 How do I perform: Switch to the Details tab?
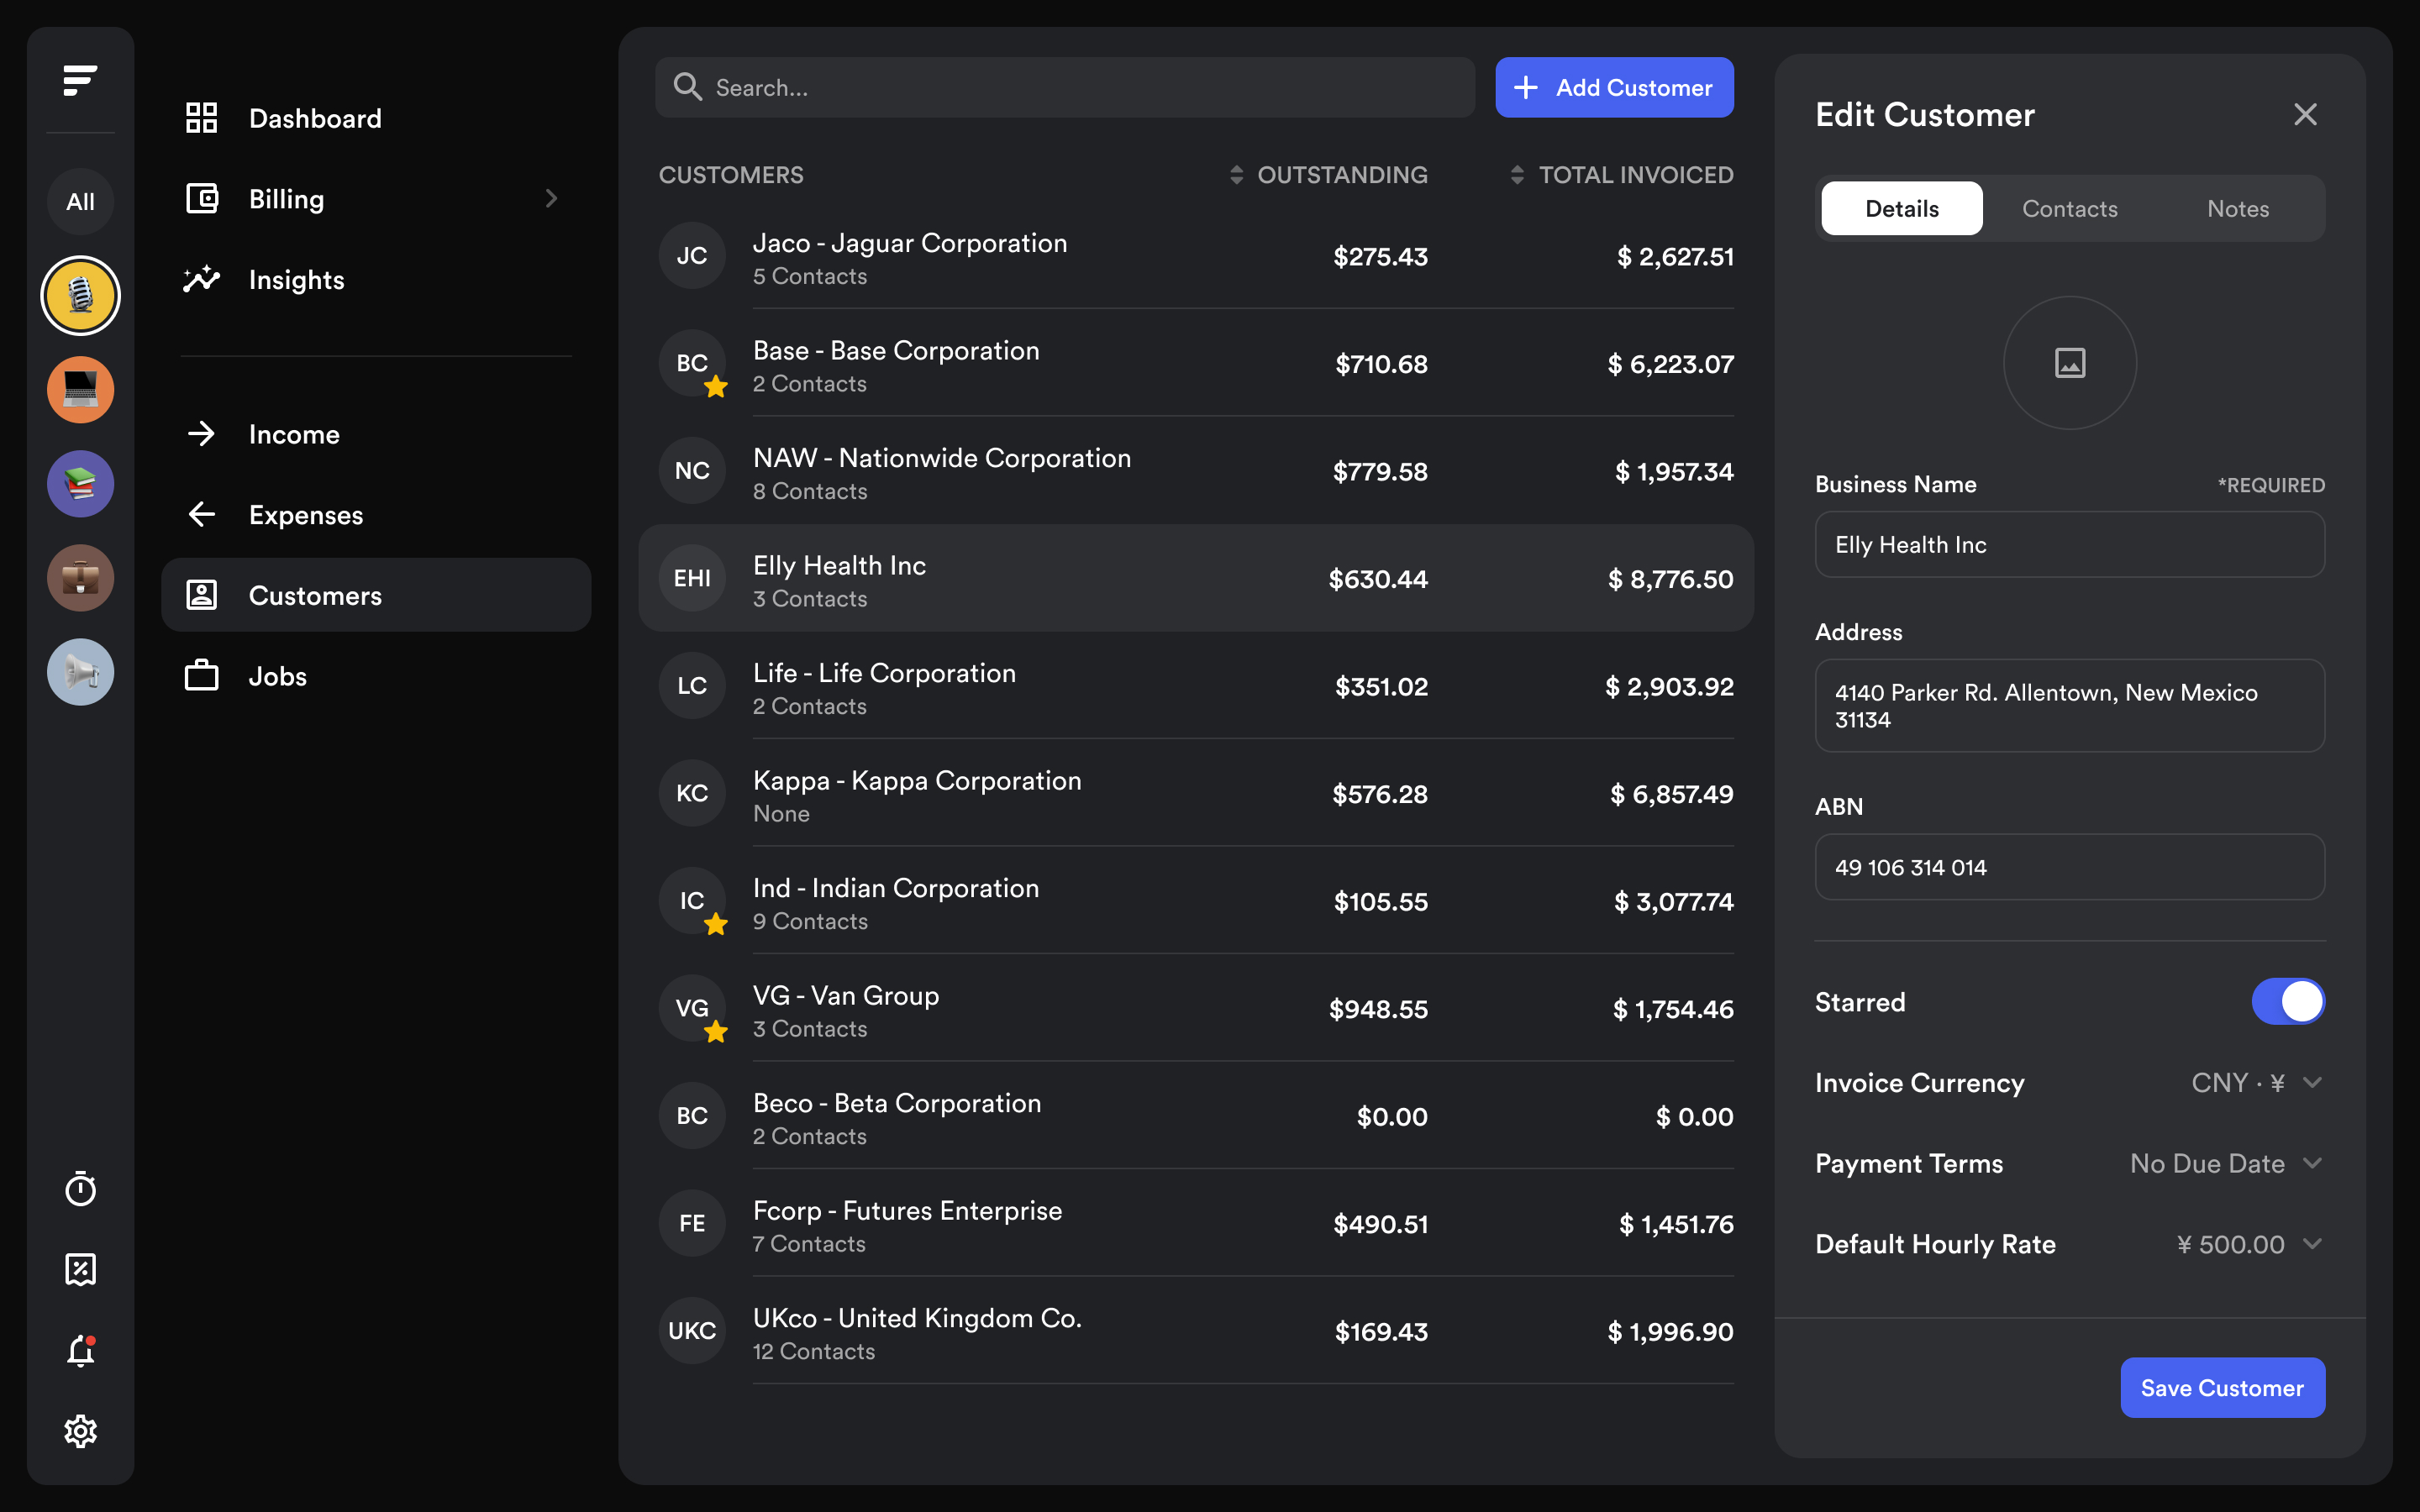(1901, 208)
